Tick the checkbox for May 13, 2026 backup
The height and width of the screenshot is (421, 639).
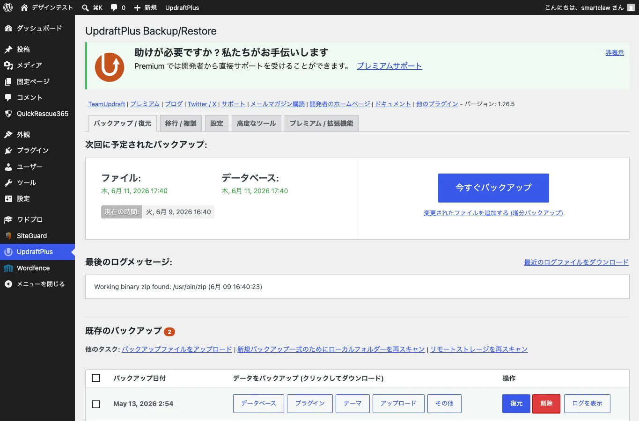(96, 404)
